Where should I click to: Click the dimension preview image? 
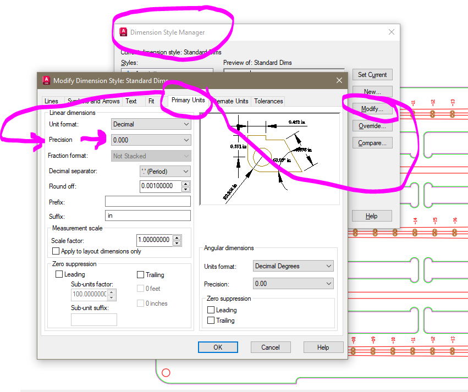(x=269, y=159)
